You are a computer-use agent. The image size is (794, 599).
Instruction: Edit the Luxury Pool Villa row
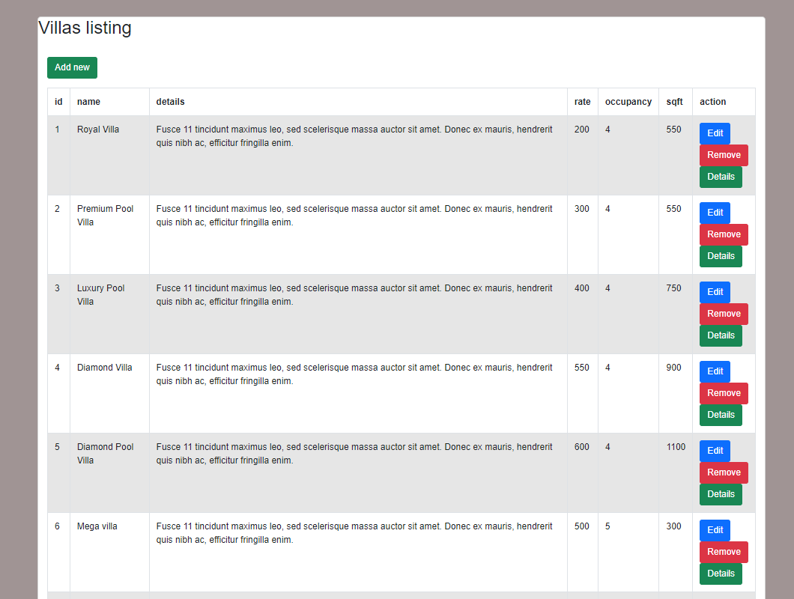tap(715, 292)
